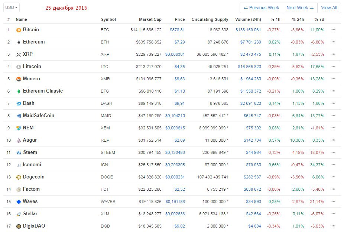Viewport: 344px width, 232px height.
Task: Sort table by Name column header
Action: coord(21,19)
